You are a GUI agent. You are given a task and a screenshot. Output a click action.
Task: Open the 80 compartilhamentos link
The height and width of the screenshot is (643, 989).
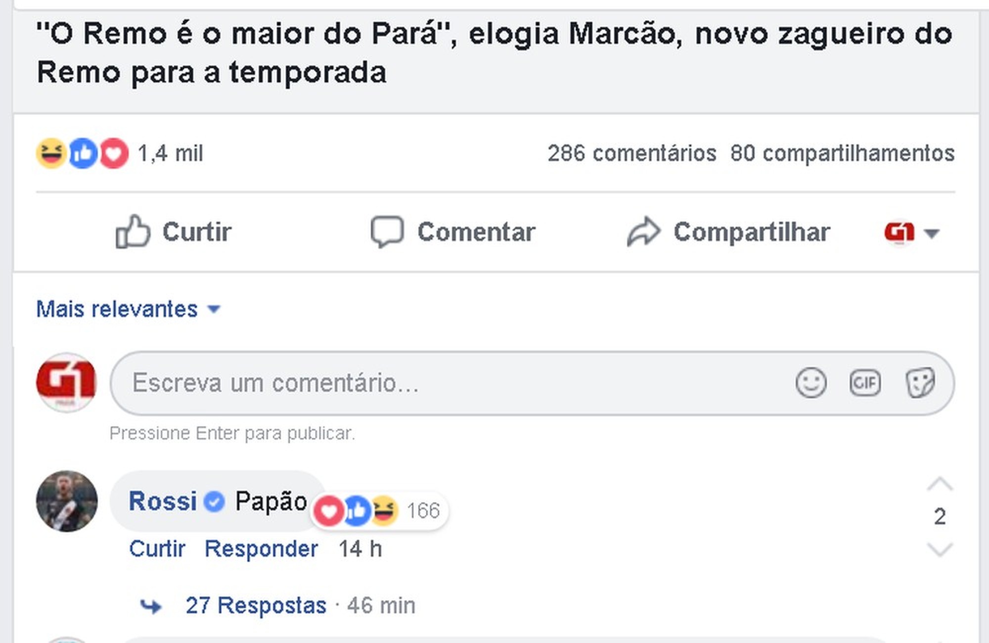(842, 153)
